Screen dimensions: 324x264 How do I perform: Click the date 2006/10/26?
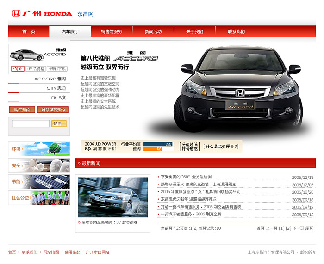pos(303,192)
